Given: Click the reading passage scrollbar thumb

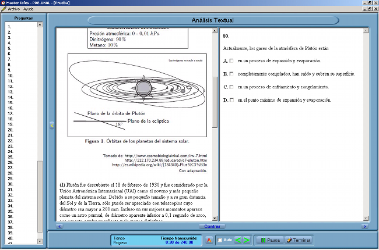Looking at the screenshot, I should 215,102.
